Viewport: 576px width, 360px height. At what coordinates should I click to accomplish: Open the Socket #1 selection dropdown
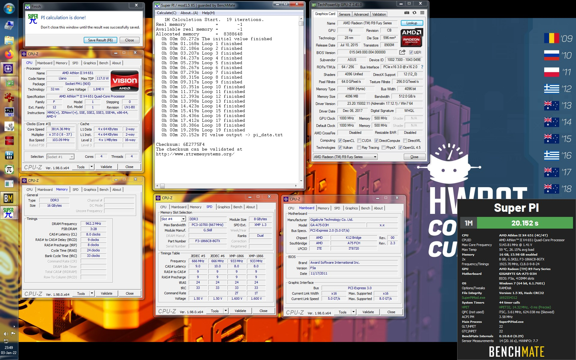click(60, 157)
